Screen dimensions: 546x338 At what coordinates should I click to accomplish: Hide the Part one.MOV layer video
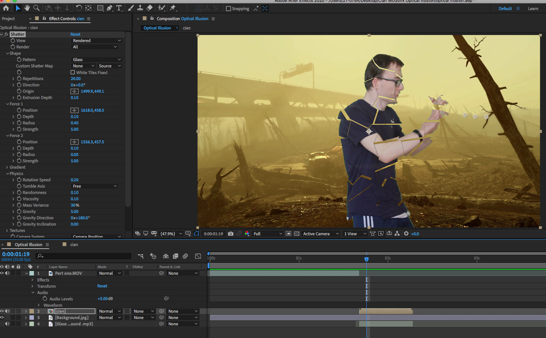[2, 273]
